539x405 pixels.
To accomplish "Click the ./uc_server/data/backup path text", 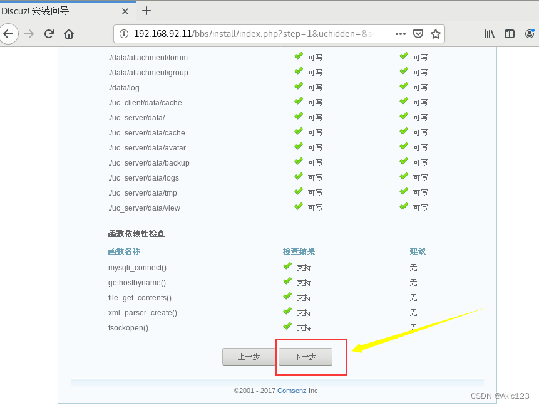I will coord(149,163).
